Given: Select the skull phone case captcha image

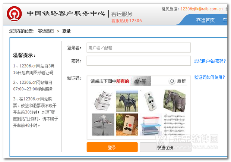Looking at the screenshot, I should (x=151, y=101).
